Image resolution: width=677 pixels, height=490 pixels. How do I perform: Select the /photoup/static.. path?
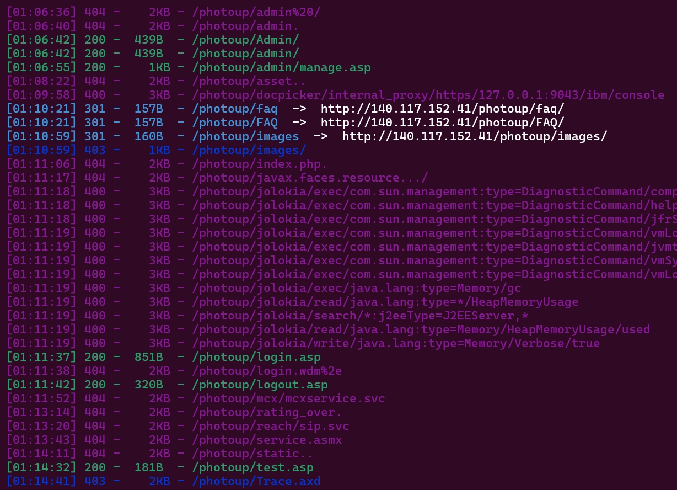click(x=252, y=454)
